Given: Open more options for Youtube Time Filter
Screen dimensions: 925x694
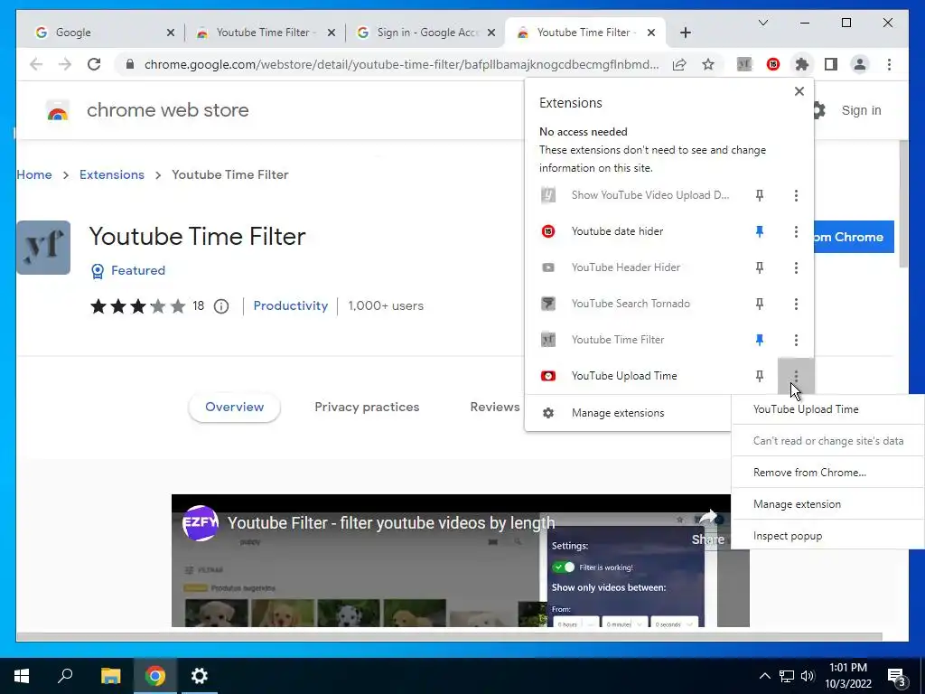Looking at the screenshot, I should click(x=796, y=340).
